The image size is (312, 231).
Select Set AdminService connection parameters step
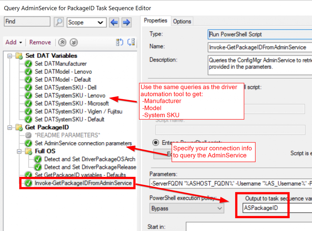pos(83,143)
